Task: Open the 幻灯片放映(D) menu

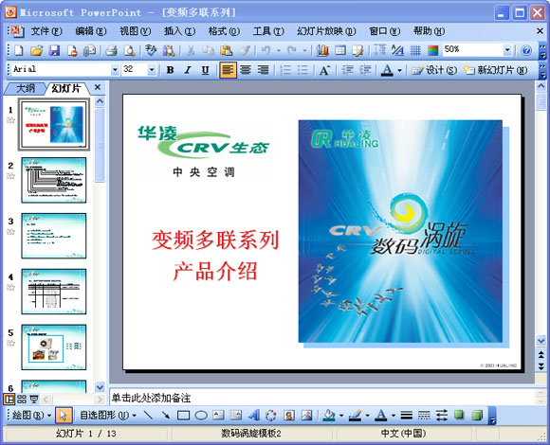Action: point(326,31)
